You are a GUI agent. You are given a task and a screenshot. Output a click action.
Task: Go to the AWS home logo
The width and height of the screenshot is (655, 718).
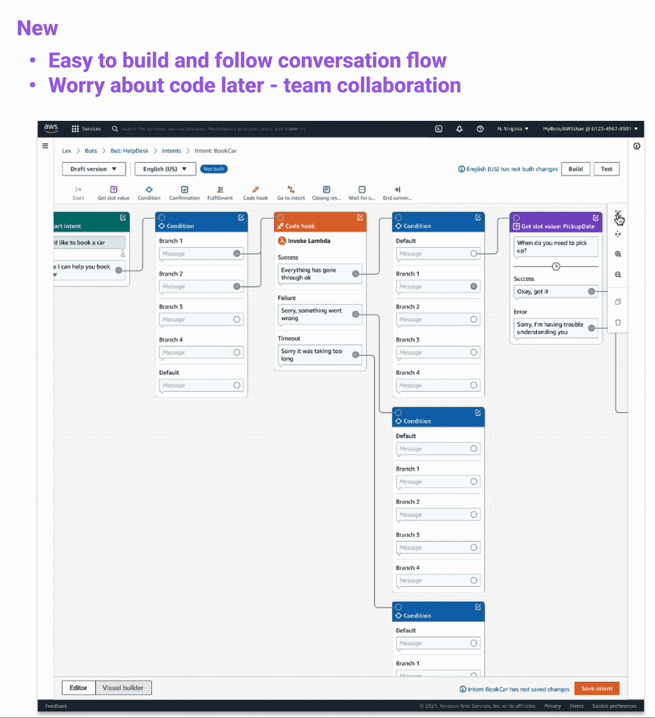[51, 128]
